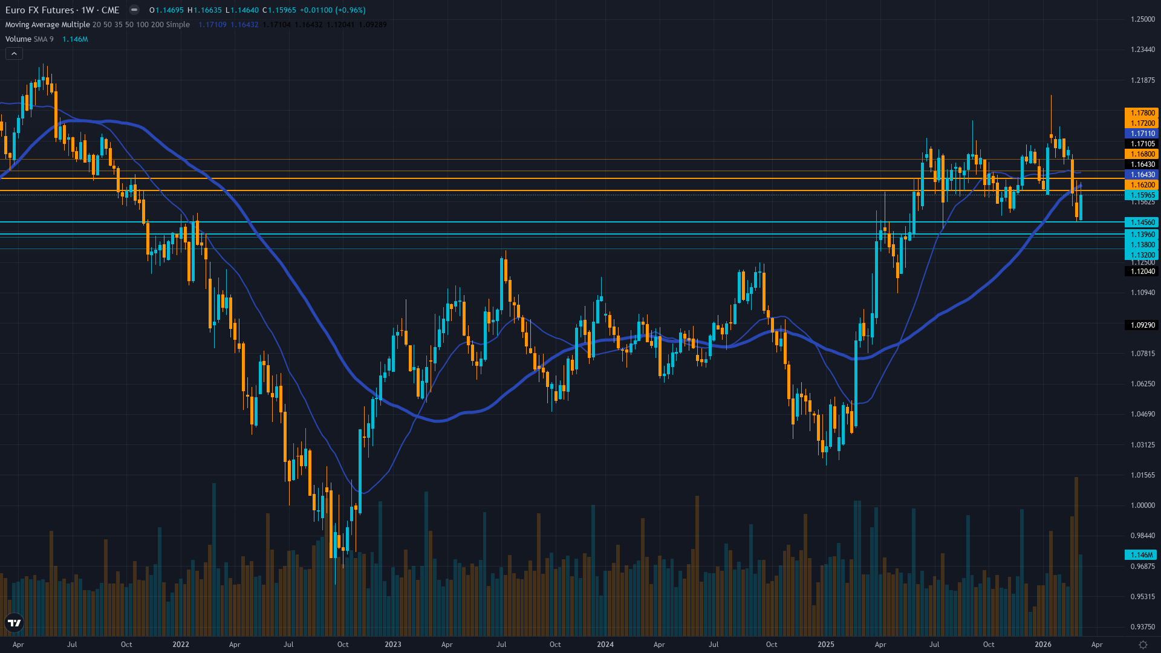Click the black 1.09290 price label
This screenshot has height=653, width=1161.
coord(1142,325)
